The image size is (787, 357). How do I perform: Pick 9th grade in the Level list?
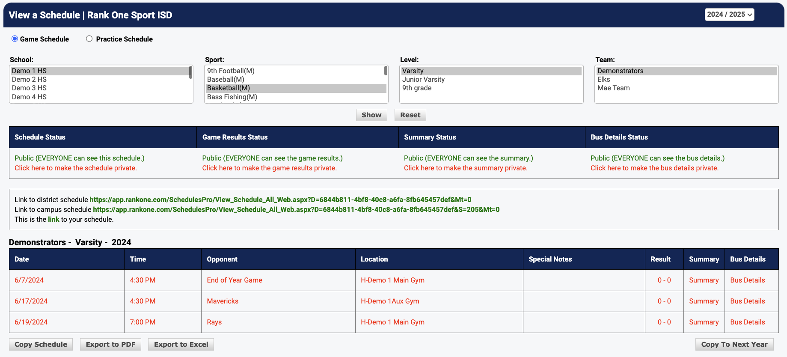click(491, 88)
